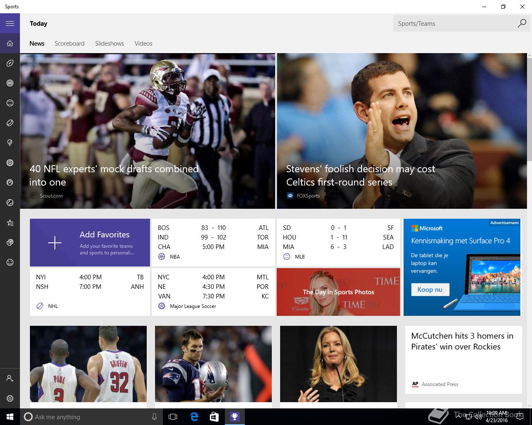Open My Favorites star-list icon
This screenshot has width=532, height=425.
(10, 222)
